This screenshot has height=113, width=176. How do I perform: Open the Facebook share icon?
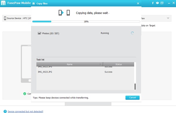[153, 3]
